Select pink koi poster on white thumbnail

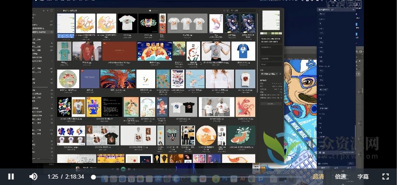tap(216, 23)
